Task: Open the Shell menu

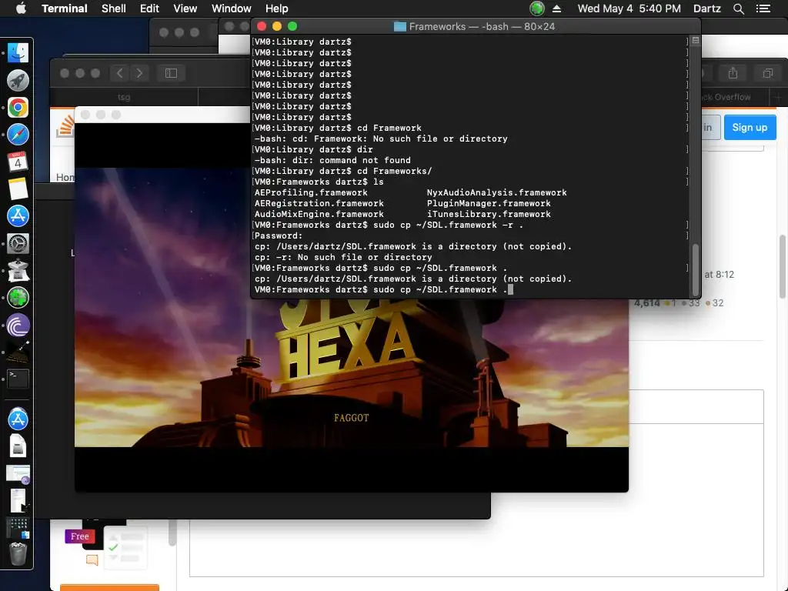Action: click(114, 8)
